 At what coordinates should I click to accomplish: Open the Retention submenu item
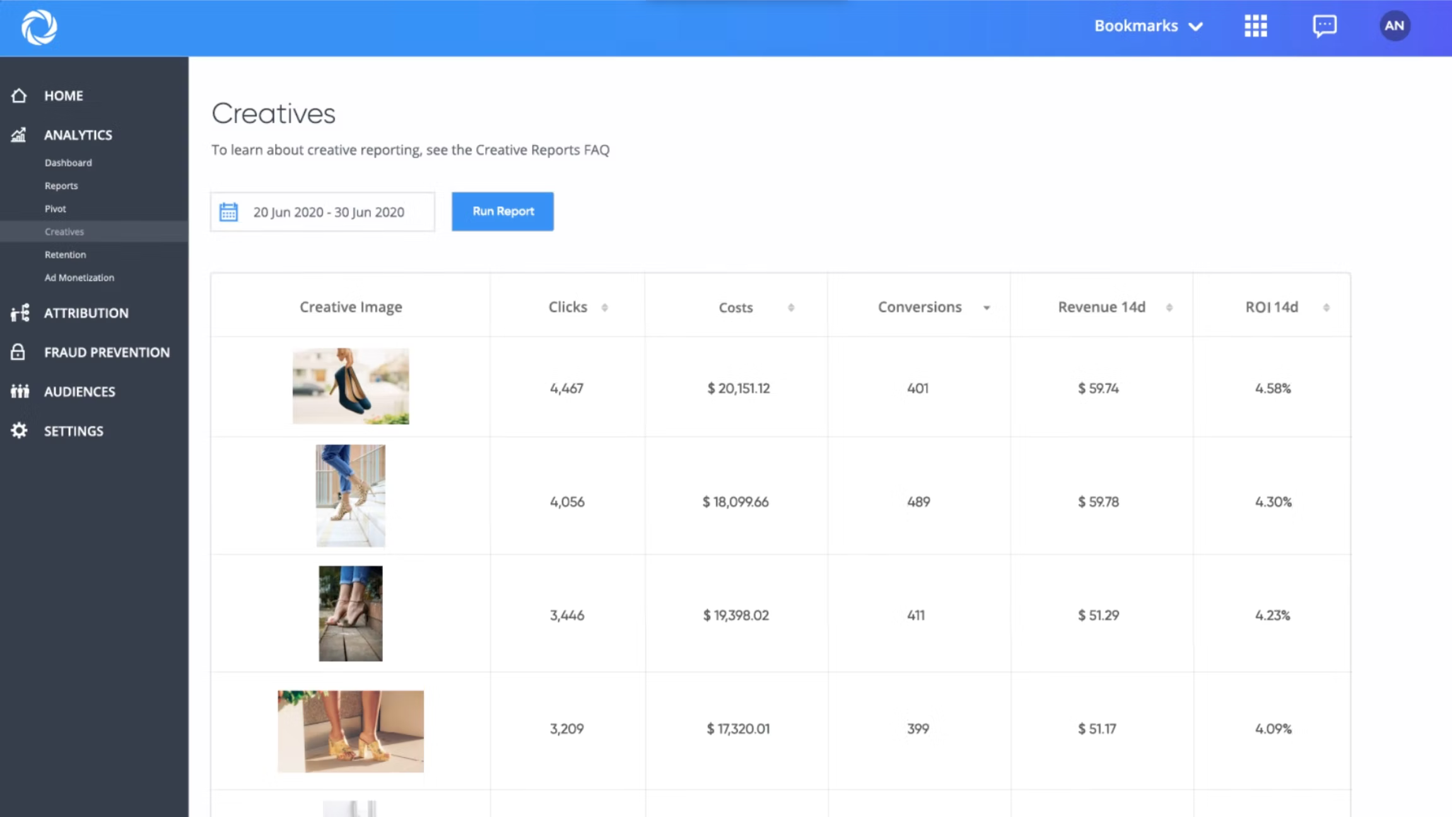(x=65, y=255)
